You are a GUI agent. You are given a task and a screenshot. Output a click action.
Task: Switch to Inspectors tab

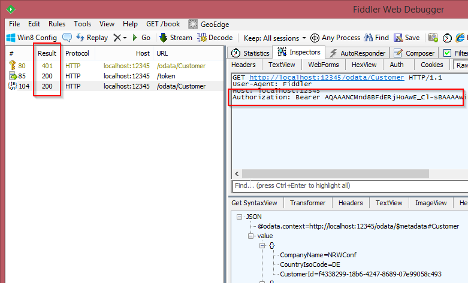pos(299,52)
